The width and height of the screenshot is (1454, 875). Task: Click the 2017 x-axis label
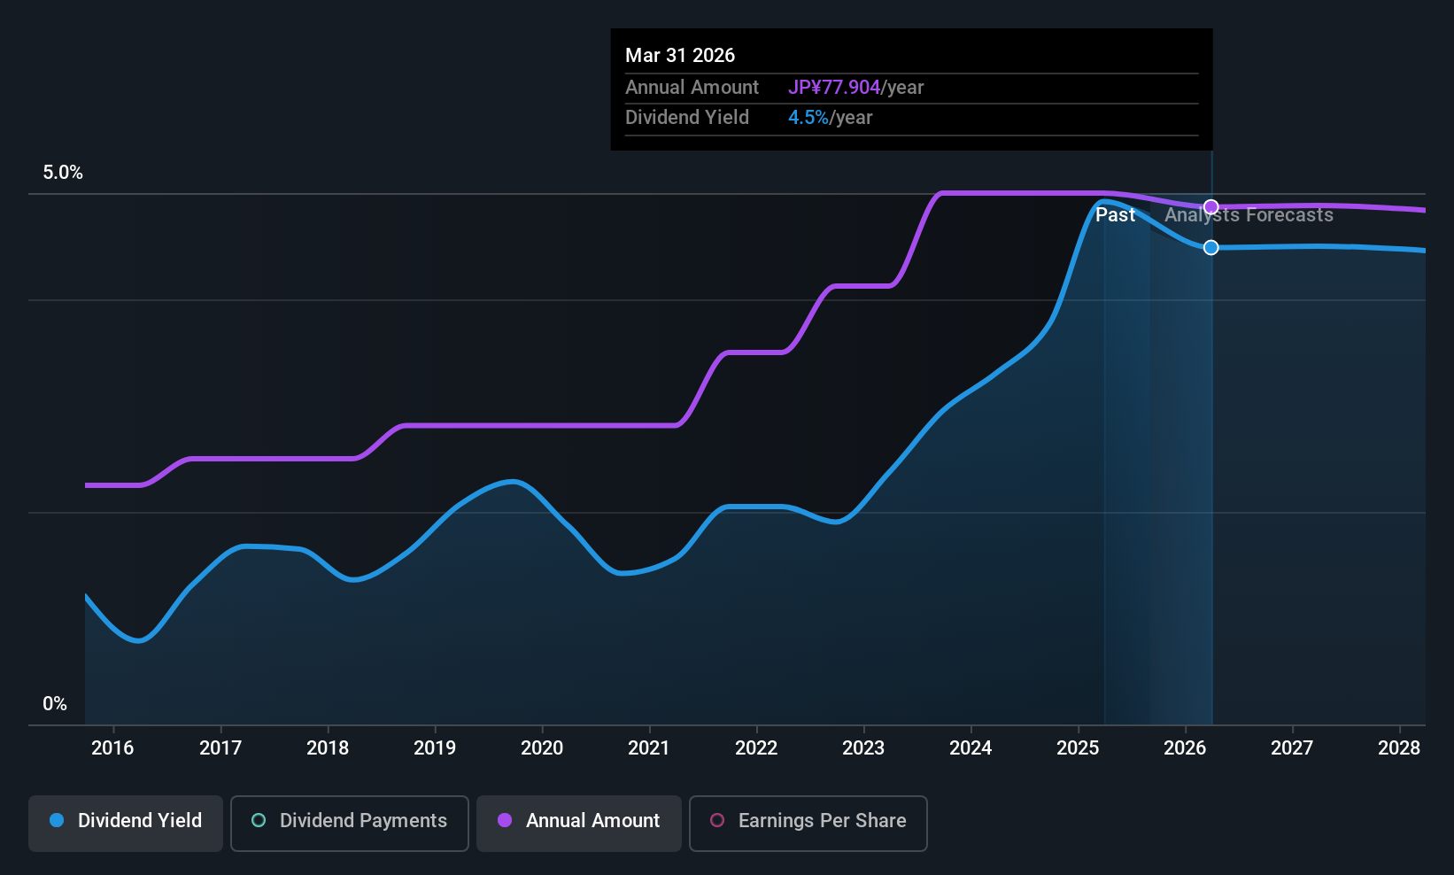click(220, 748)
